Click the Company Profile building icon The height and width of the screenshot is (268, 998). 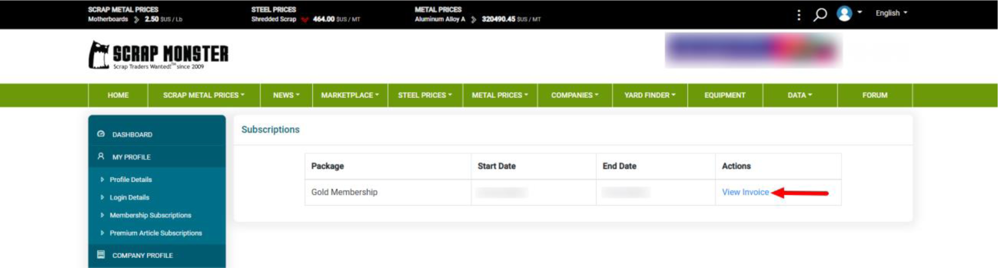click(101, 255)
